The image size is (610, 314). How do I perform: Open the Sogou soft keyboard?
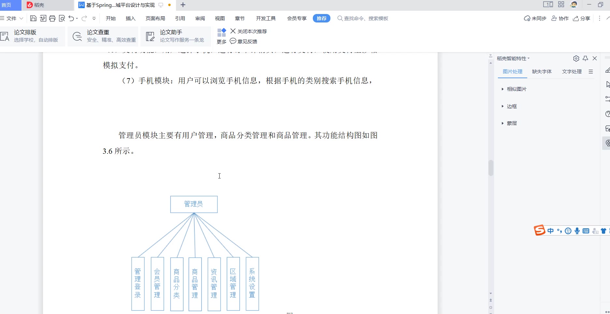coord(586,231)
